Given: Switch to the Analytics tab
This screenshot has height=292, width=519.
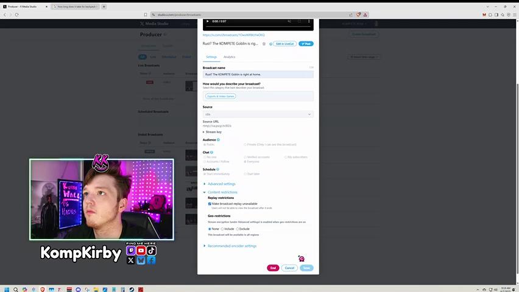Looking at the screenshot, I should coord(229,57).
